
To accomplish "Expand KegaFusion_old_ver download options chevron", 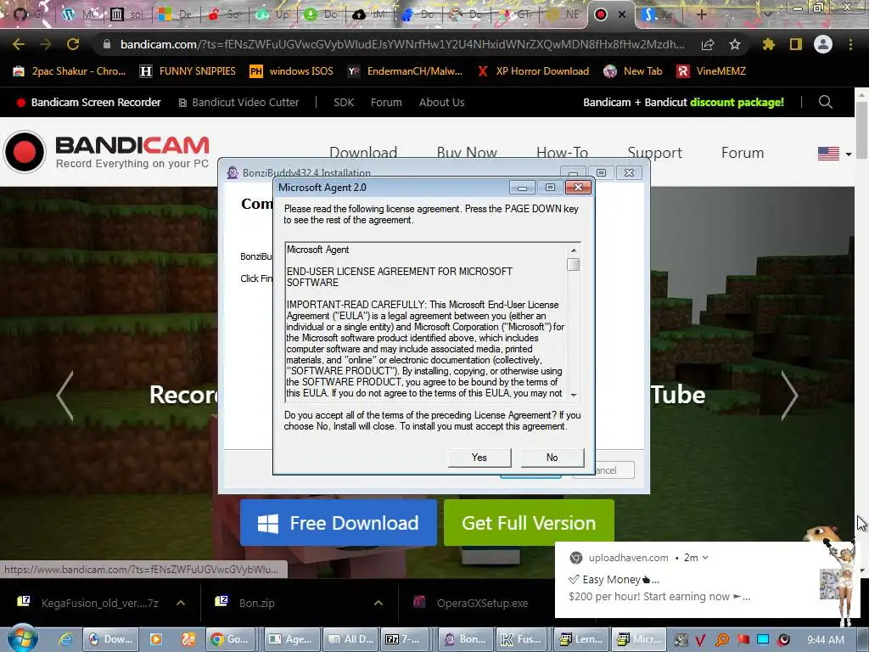I will pos(181,603).
